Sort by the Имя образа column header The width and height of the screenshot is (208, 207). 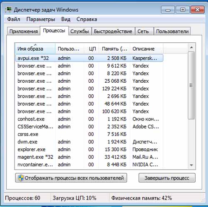pyautogui.click(x=35, y=49)
